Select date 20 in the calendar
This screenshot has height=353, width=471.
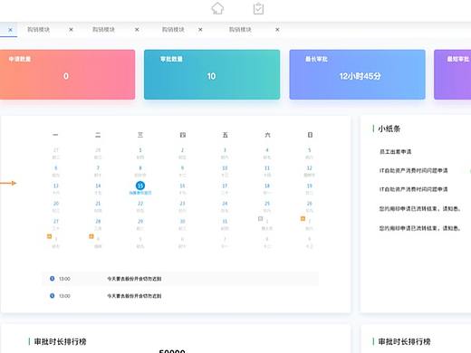[56, 204]
